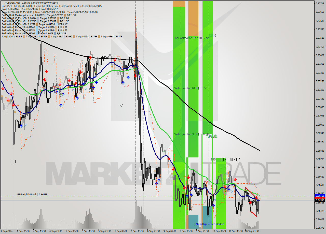Click the 0.66680 price axis label
This screenshot has height=234, width=326.
coord(320,177)
